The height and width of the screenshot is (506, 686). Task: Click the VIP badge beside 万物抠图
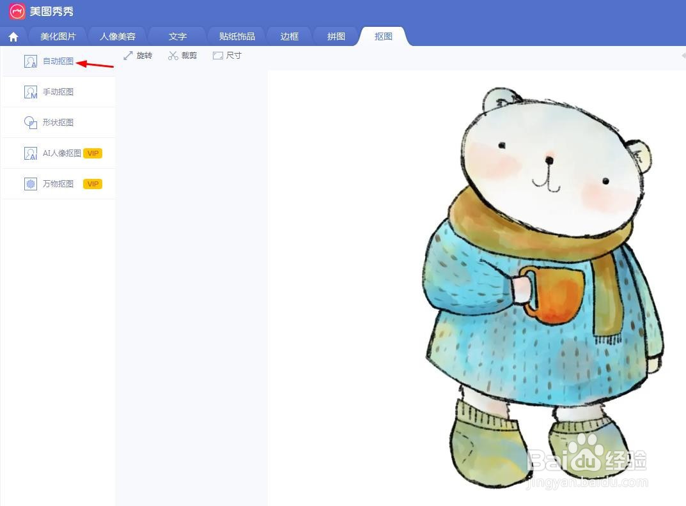tap(93, 184)
